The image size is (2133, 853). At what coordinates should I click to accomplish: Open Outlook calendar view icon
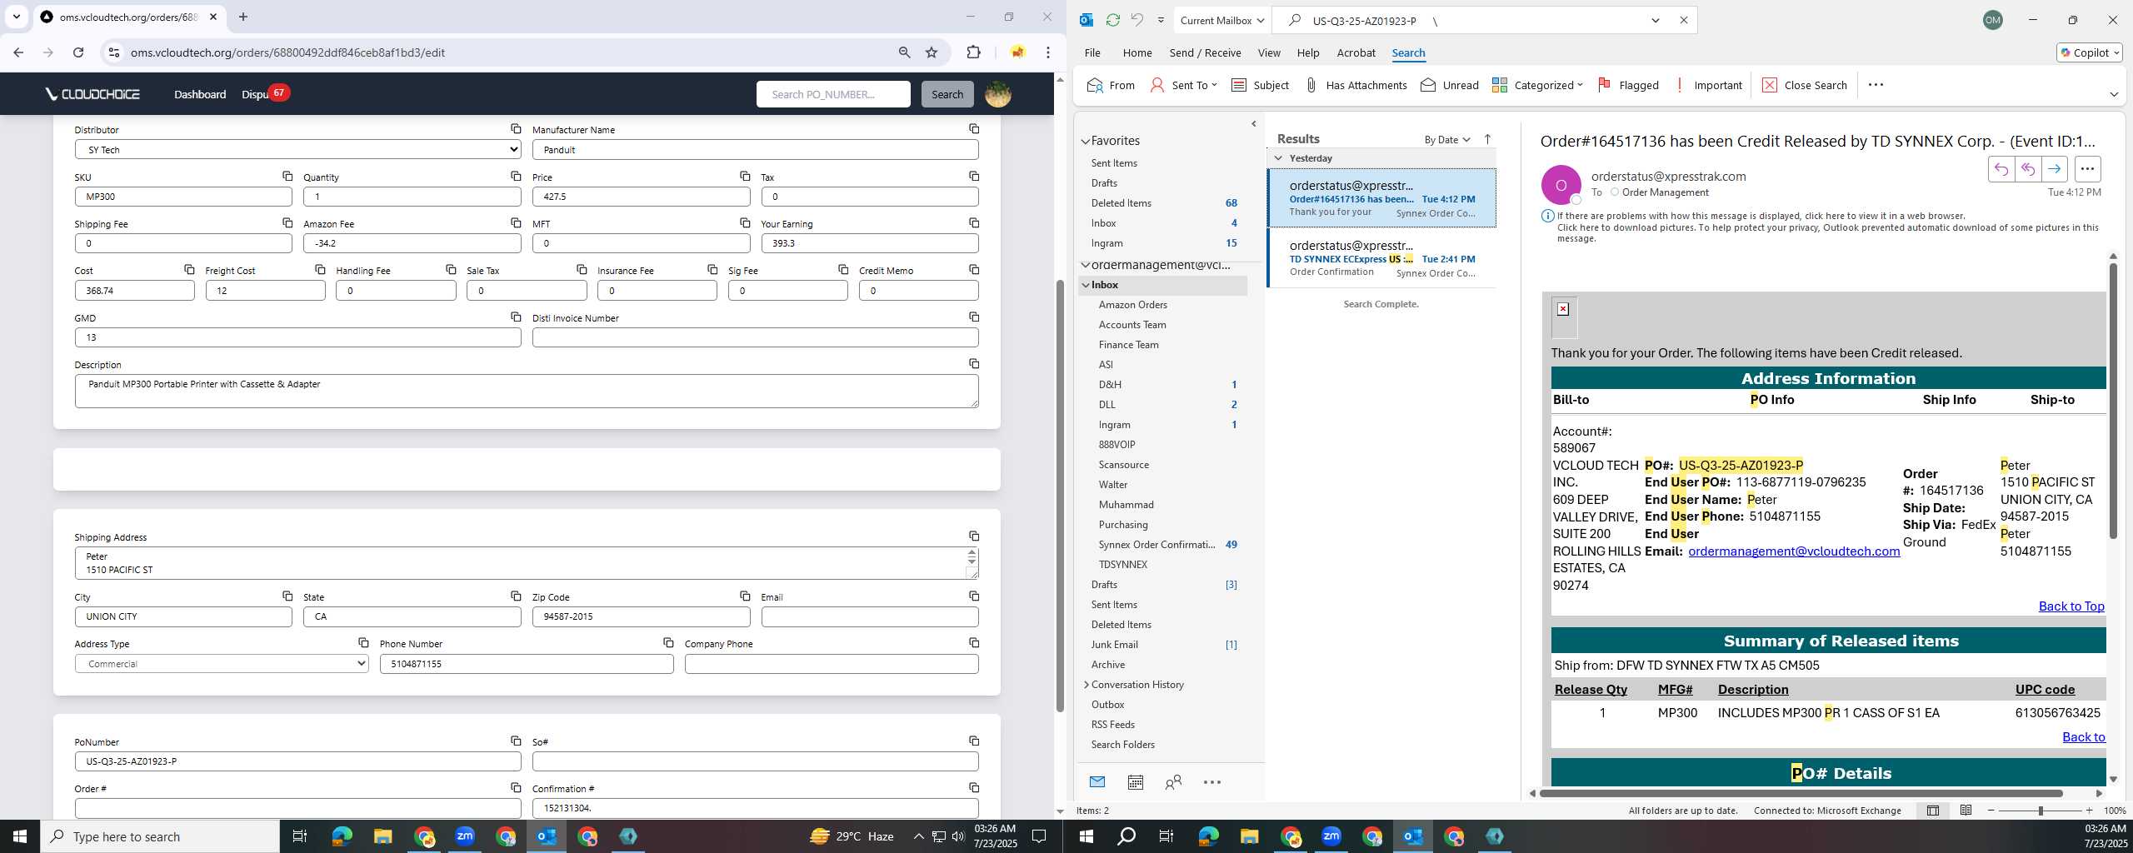tap(1135, 782)
